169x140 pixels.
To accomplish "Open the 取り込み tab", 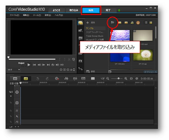I will point(74,10).
